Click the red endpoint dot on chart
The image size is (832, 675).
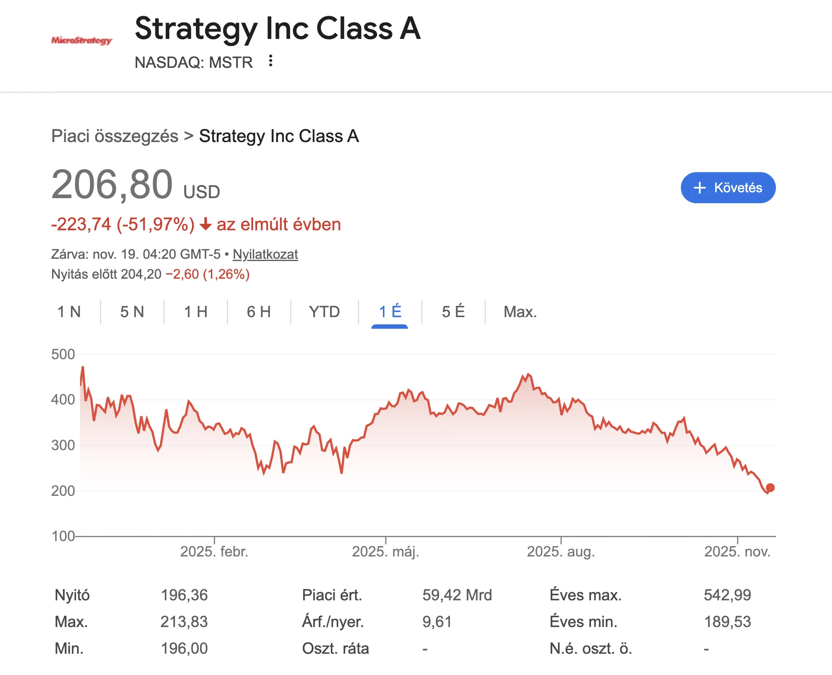click(770, 488)
